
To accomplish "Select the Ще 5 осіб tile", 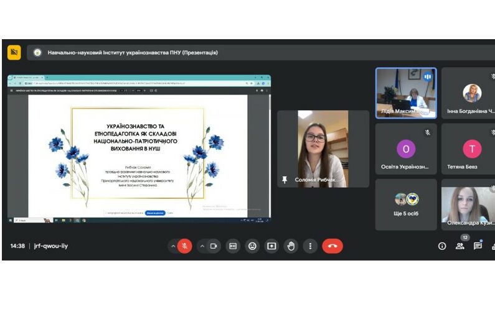I will pos(406,204).
